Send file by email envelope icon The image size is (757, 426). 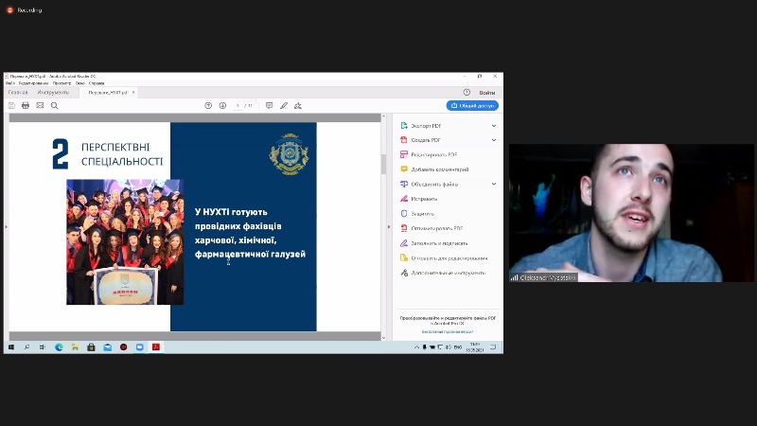click(x=40, y=105)
